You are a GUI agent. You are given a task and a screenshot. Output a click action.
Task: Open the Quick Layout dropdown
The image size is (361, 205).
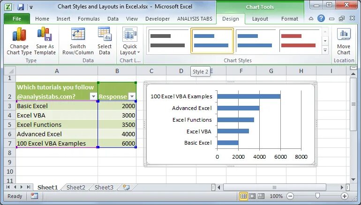(130, 41)
